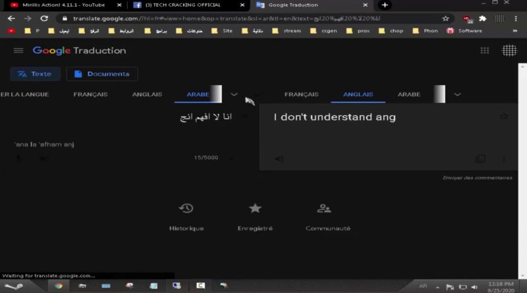The width and height of the screenshot is (527, 293).
Task: Open the volume control in system tray
Action: tap(474, 287)
